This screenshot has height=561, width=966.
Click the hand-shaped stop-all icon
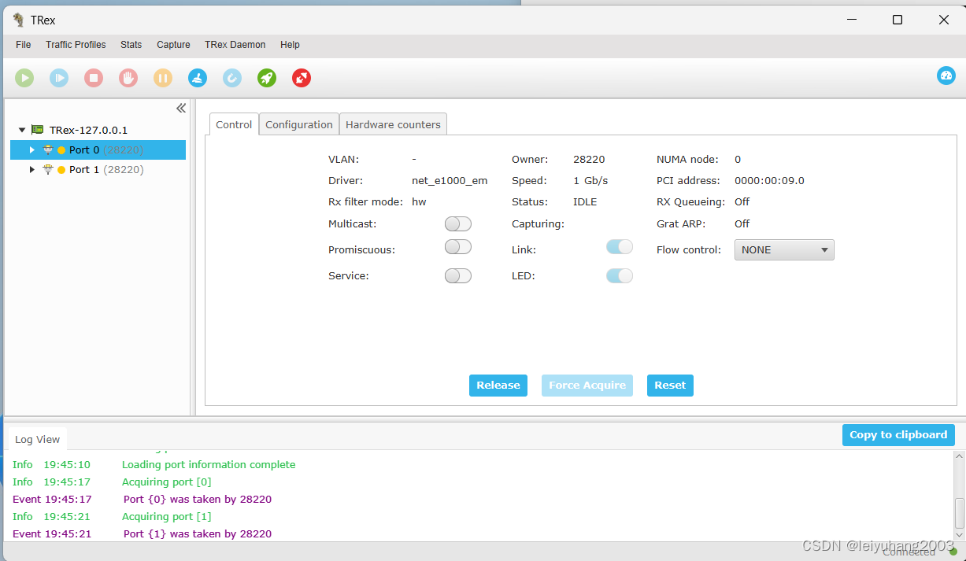(128, 78)
